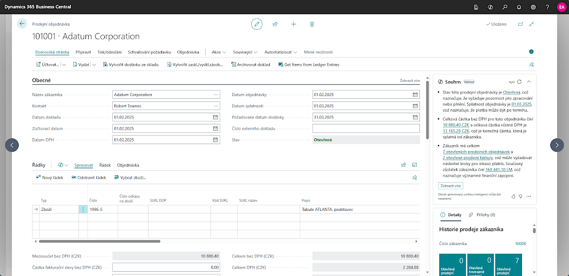Regenerate the Souhrn summary with refresh icon
The image size is (569, 276).
pos(519,82)
